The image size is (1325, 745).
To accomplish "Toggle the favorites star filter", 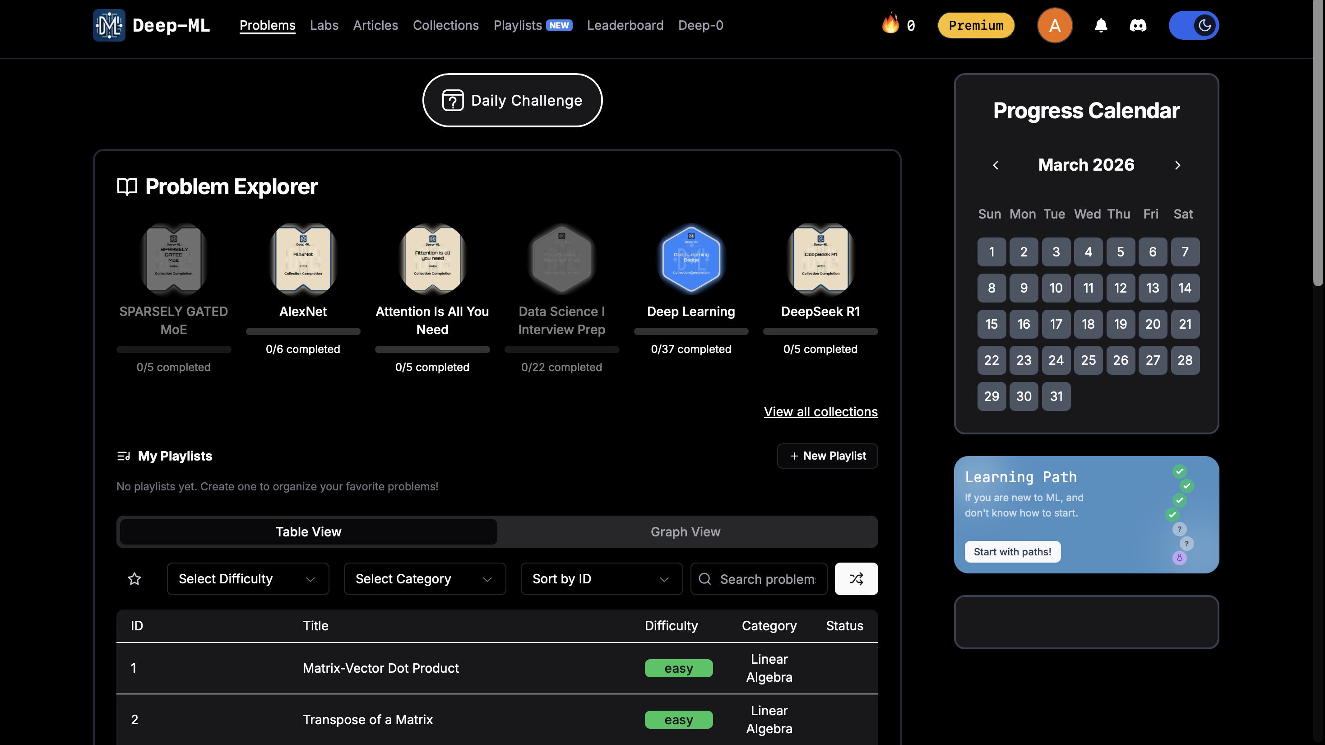I will coord(134,579).
